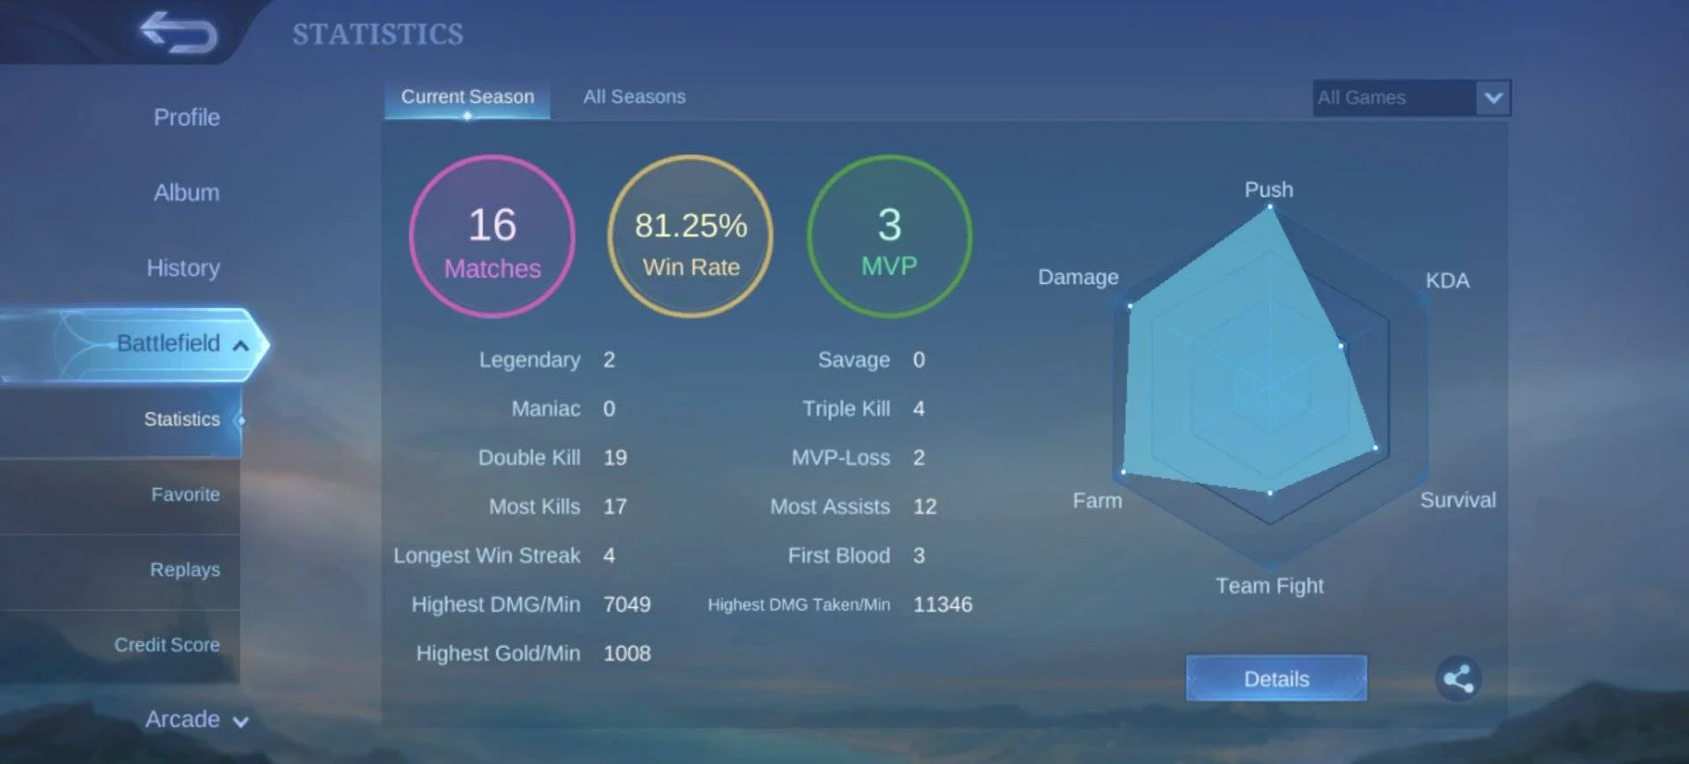Click the Push label on radar chart
The height and width of the screenshot is (764, 1689).
[x=1269, y=189]
